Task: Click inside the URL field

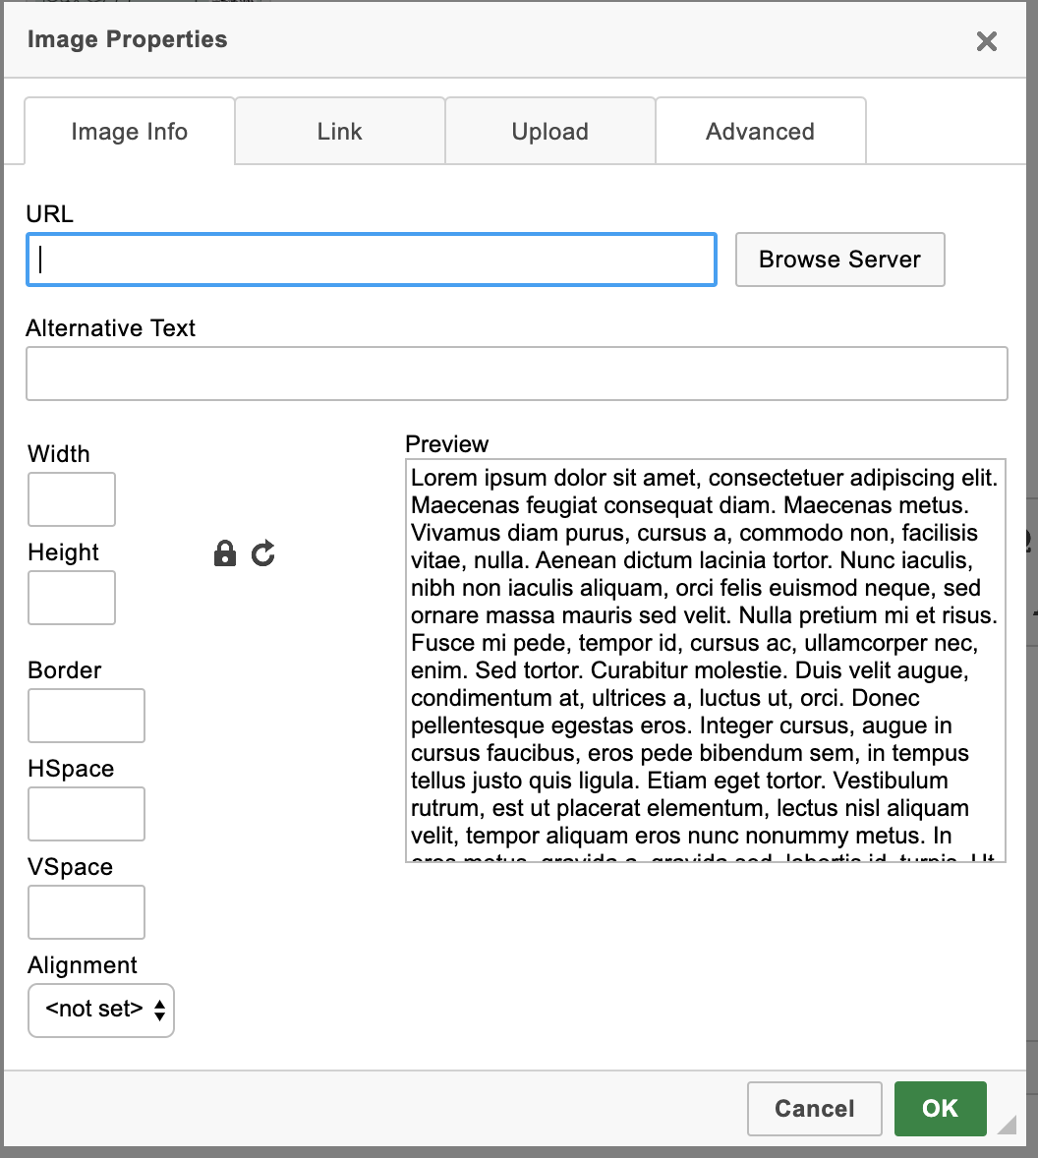Action: [371, 260]
